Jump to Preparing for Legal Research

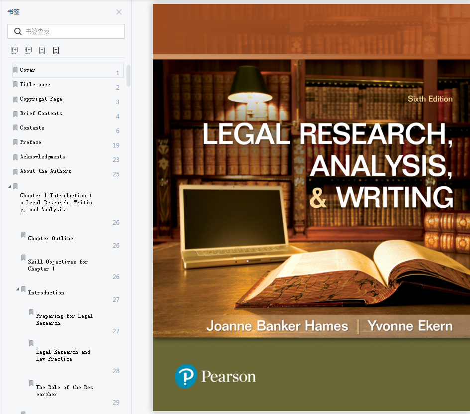[x=64, y=319]
